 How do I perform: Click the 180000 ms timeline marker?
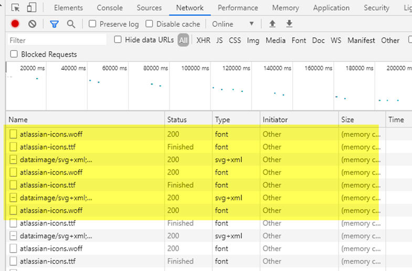(360, 68)
